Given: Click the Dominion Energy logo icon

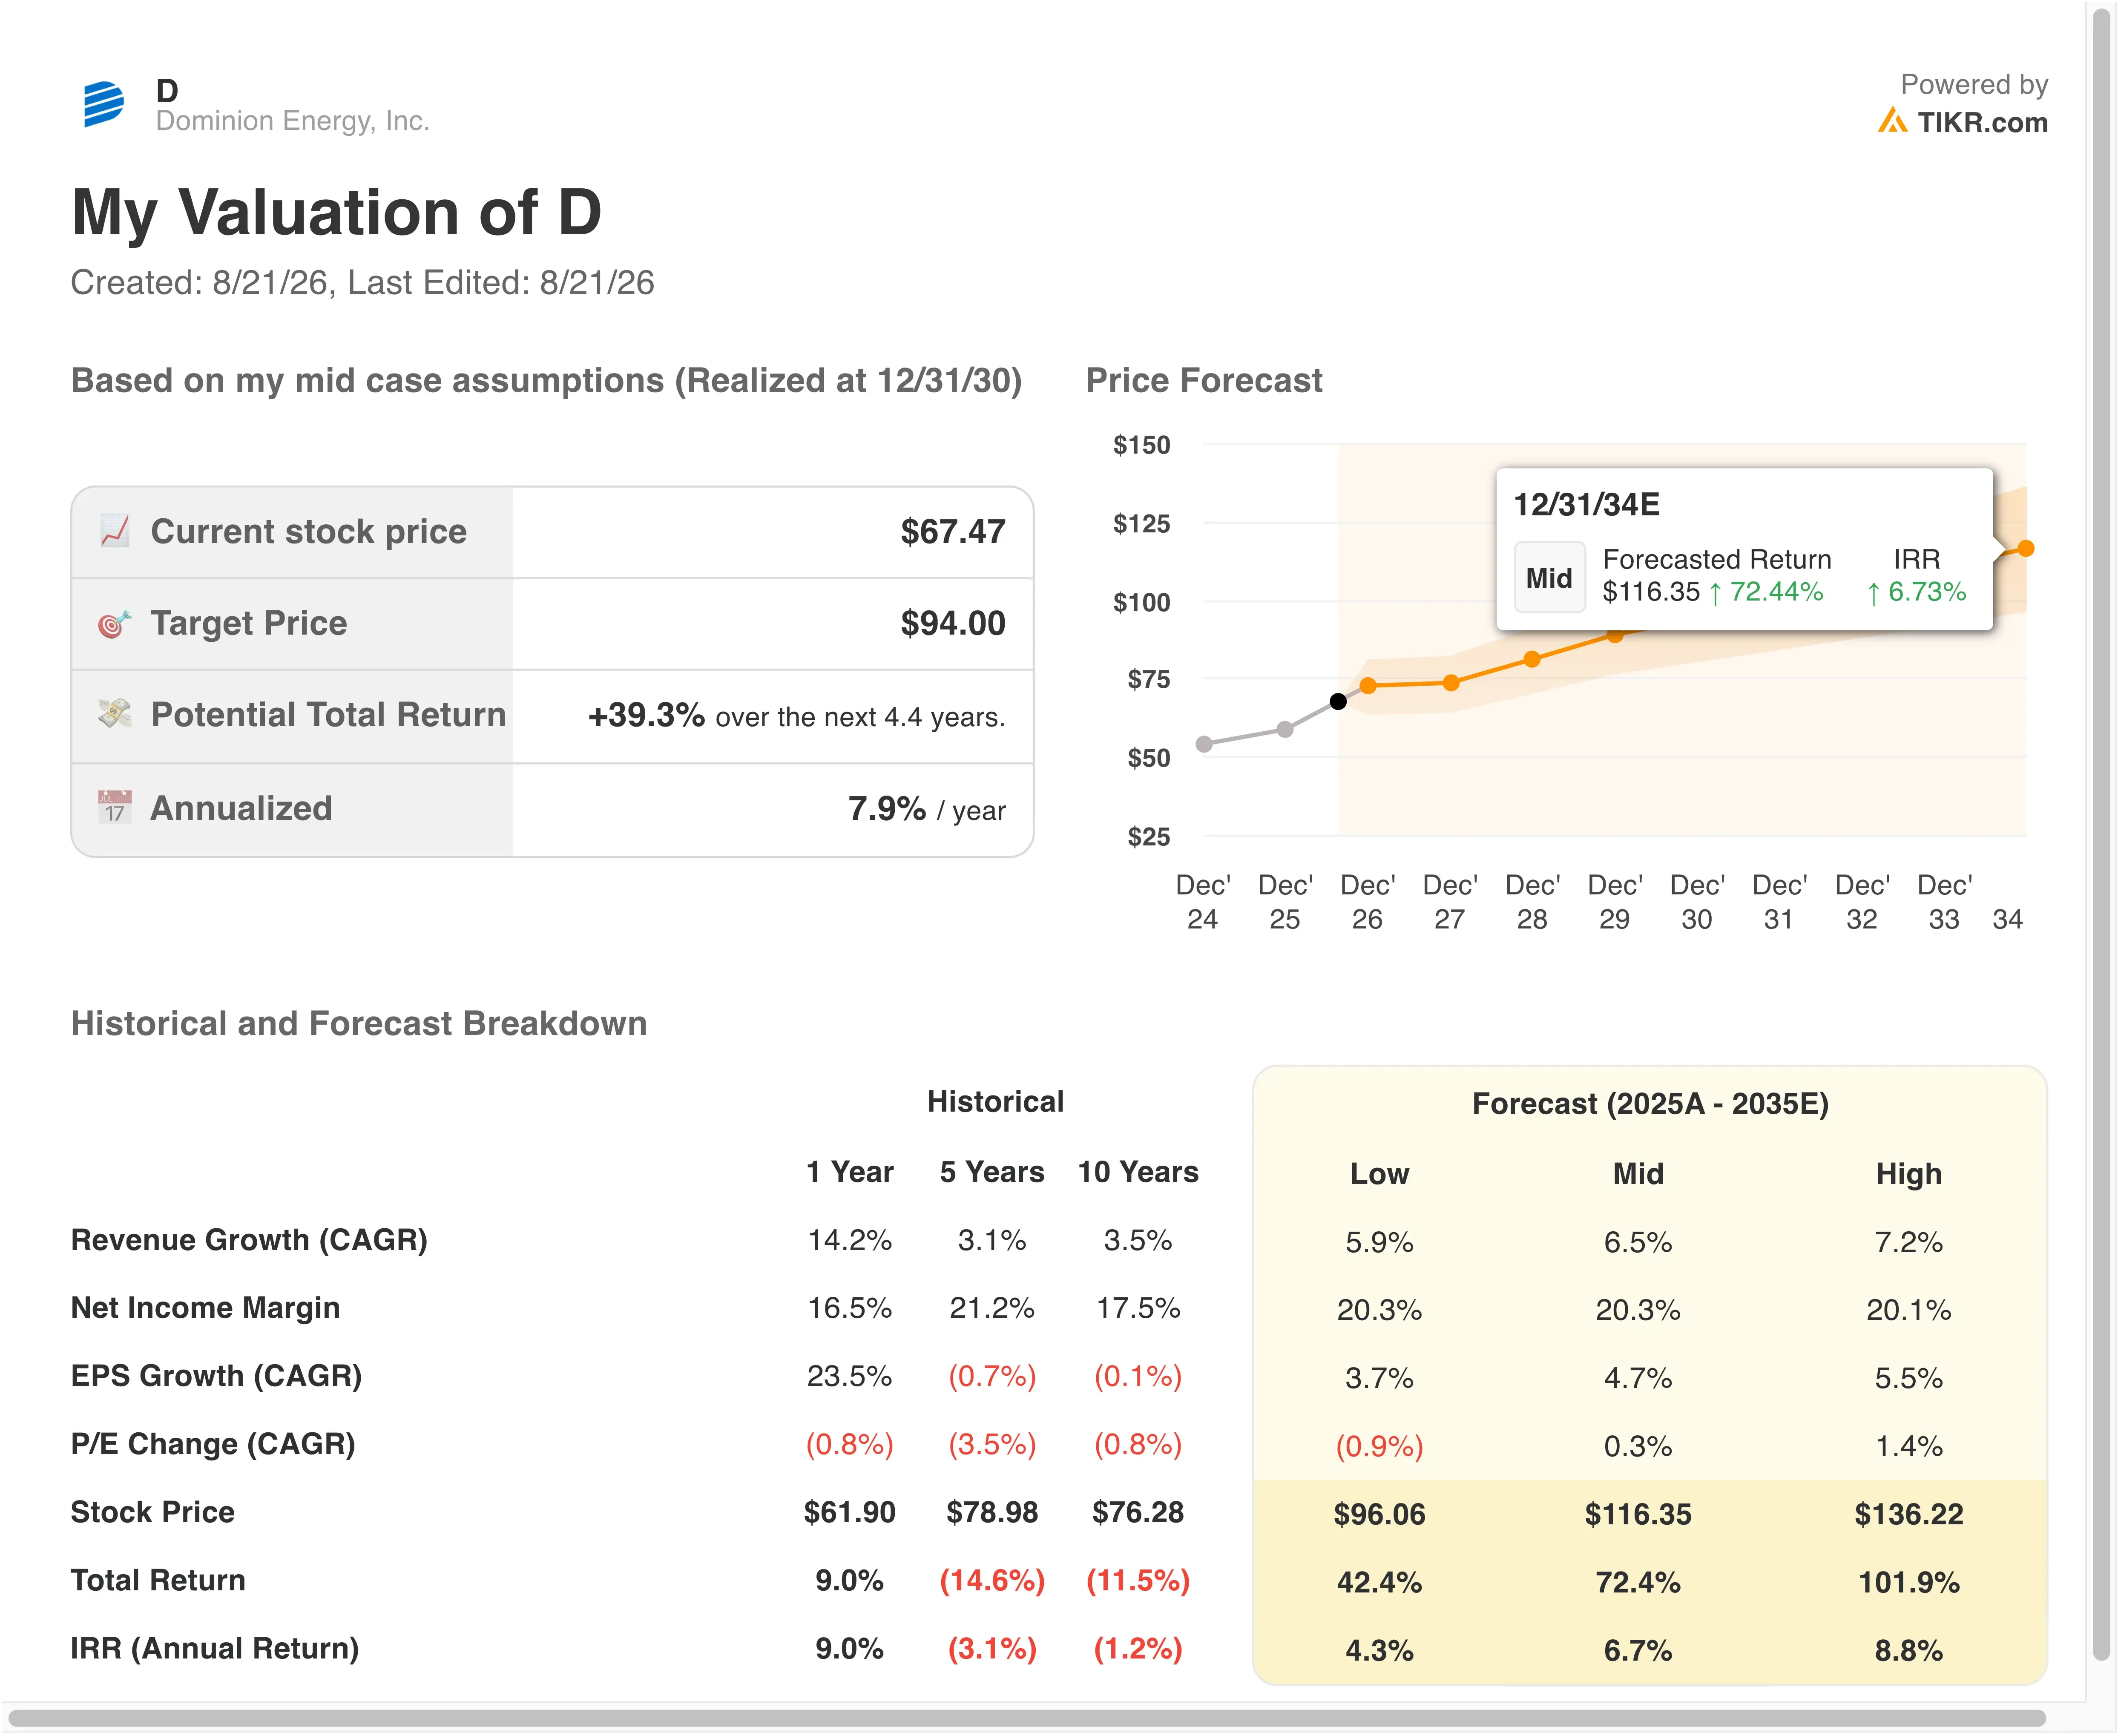Looking at the screenshot, I should pos(104,104).
